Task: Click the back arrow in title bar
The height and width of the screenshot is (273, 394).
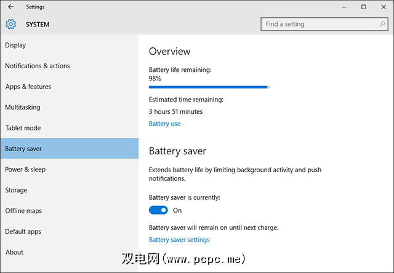Action: point(10,7)
